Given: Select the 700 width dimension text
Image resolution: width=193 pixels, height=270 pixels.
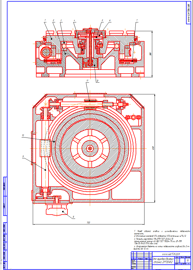Looking at the screenshot, I should (x=88, y=222).
